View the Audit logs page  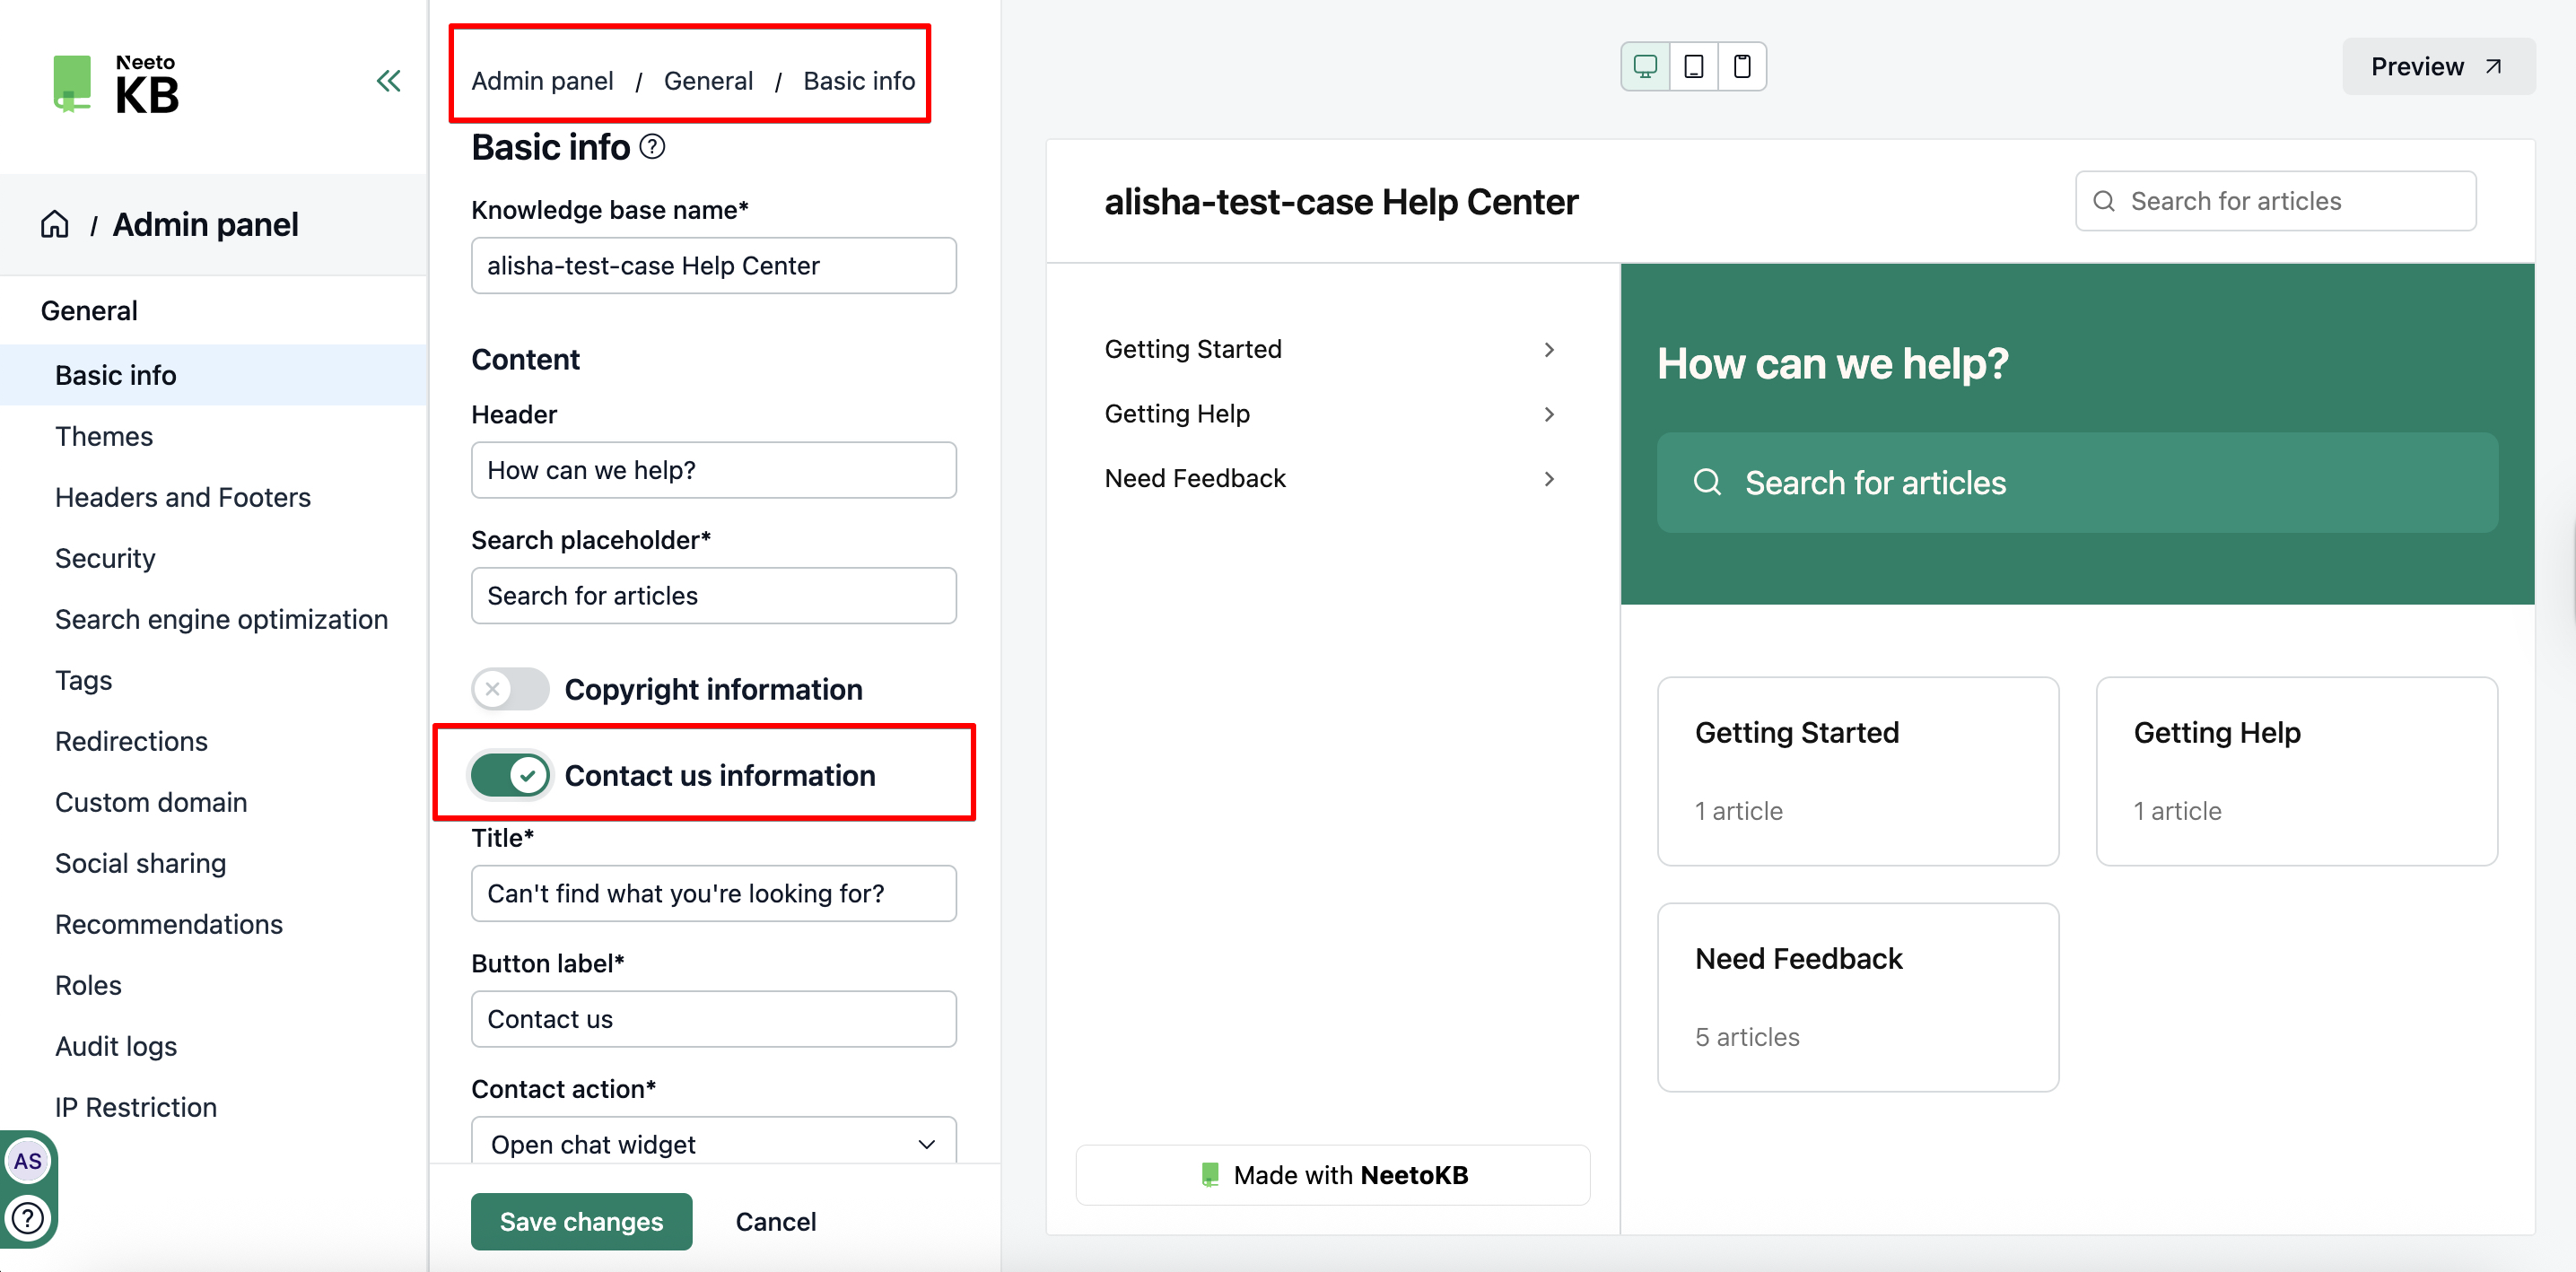click(x=116, y=1046)
